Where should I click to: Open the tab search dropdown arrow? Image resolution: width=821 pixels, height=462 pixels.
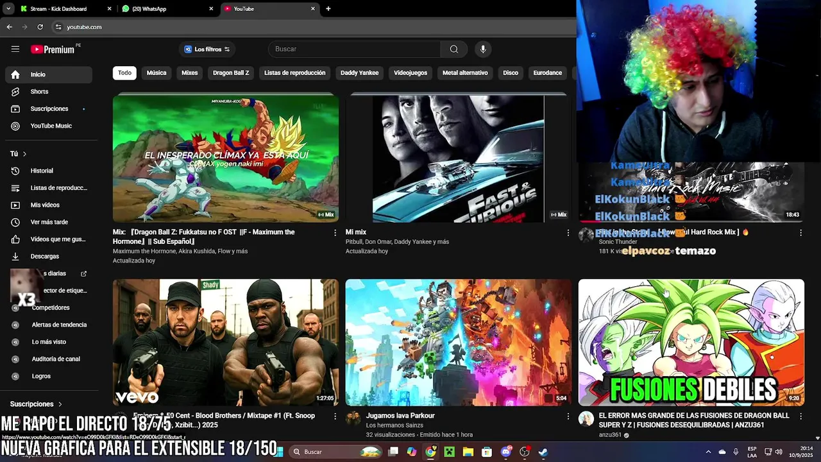tap(8, 9)
